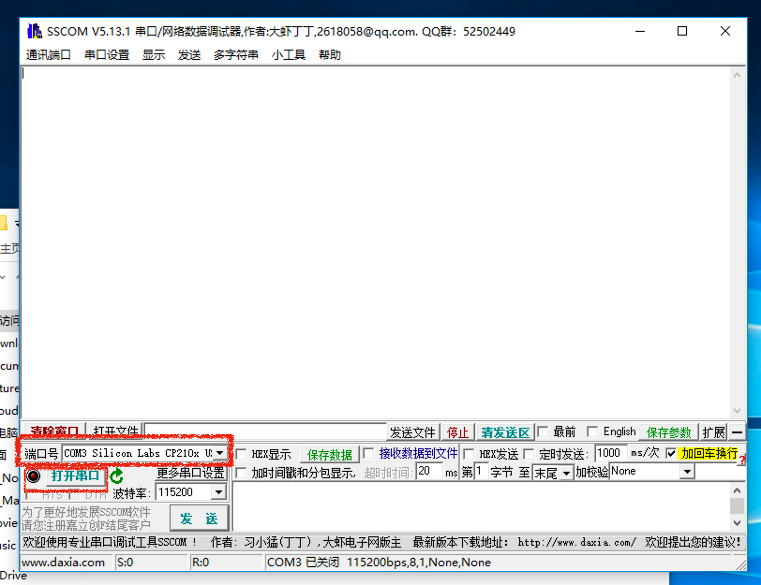The image size is (761, 585).
Task: Click the red port status indicator light
Action: pos(33,476)
